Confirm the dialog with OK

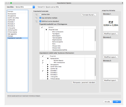point(117,102)
